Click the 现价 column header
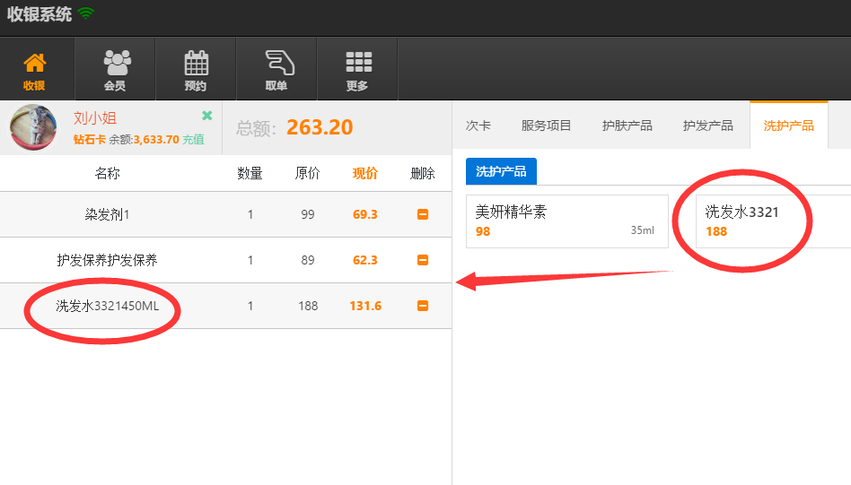This screenshot has height=485, width=851. (364, 173)
